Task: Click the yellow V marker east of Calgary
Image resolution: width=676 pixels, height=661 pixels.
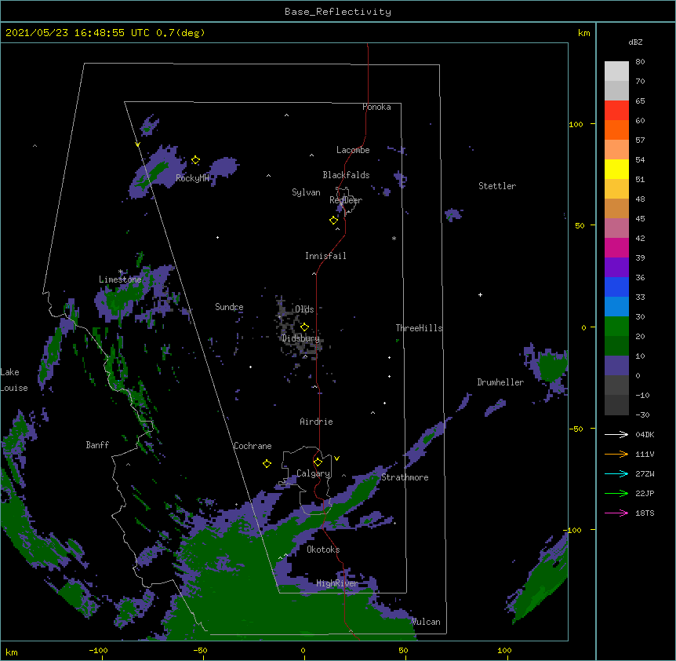Action: coord(336,458)
